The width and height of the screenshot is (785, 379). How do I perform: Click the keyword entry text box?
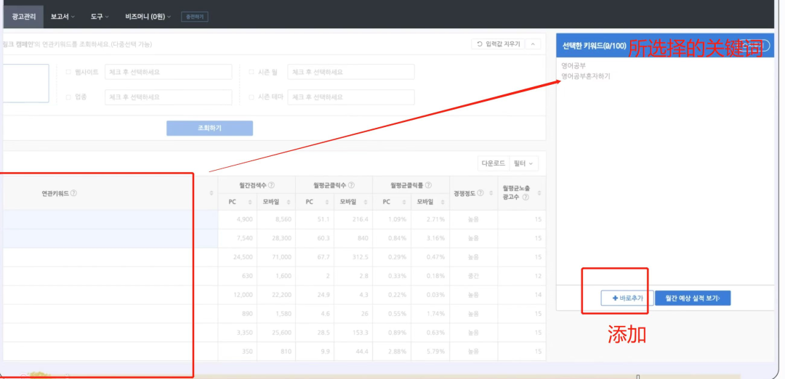(x=25, y=83)
